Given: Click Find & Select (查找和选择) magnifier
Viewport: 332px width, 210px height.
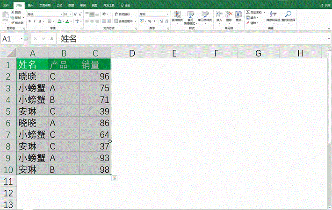Looking at the screenshot, I should (289, 15).
